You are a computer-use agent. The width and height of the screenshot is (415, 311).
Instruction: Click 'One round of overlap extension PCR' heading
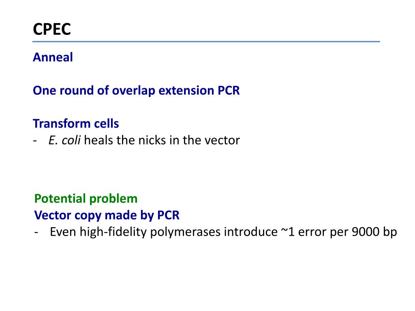pos(136,91)
